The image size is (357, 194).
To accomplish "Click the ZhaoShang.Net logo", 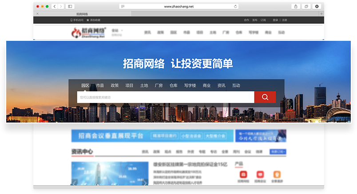I will coord(89,32).
